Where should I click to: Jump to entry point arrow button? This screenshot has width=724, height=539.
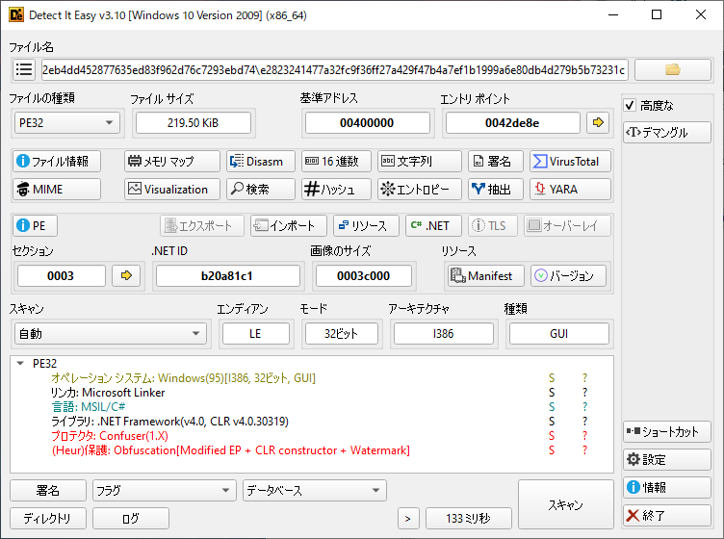click(x=598, y=123)
